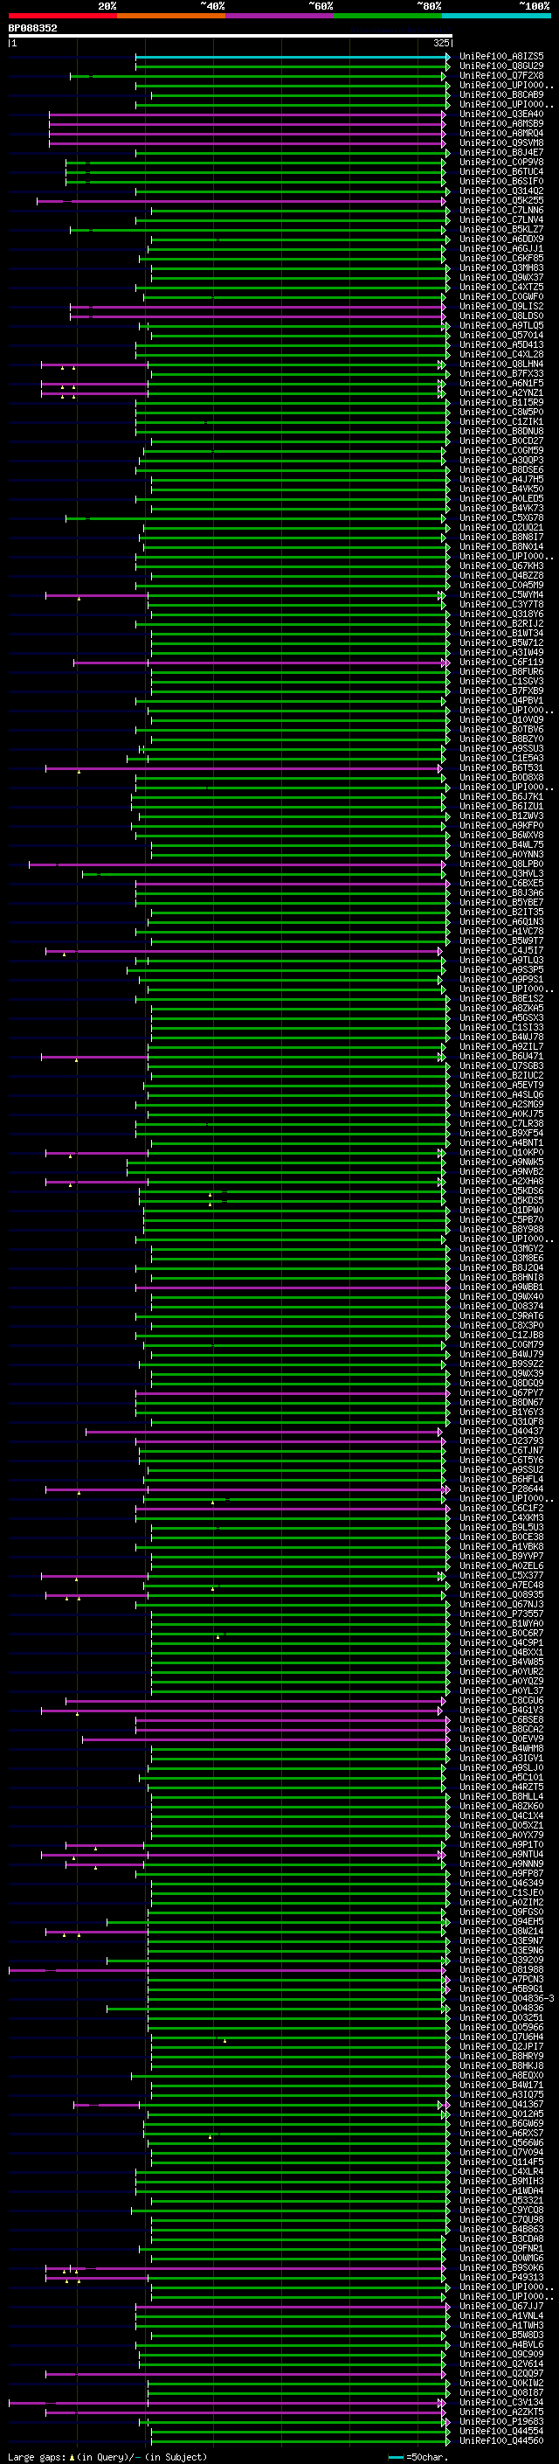Select hit label UniRef100_Q9SVM8

500,142
